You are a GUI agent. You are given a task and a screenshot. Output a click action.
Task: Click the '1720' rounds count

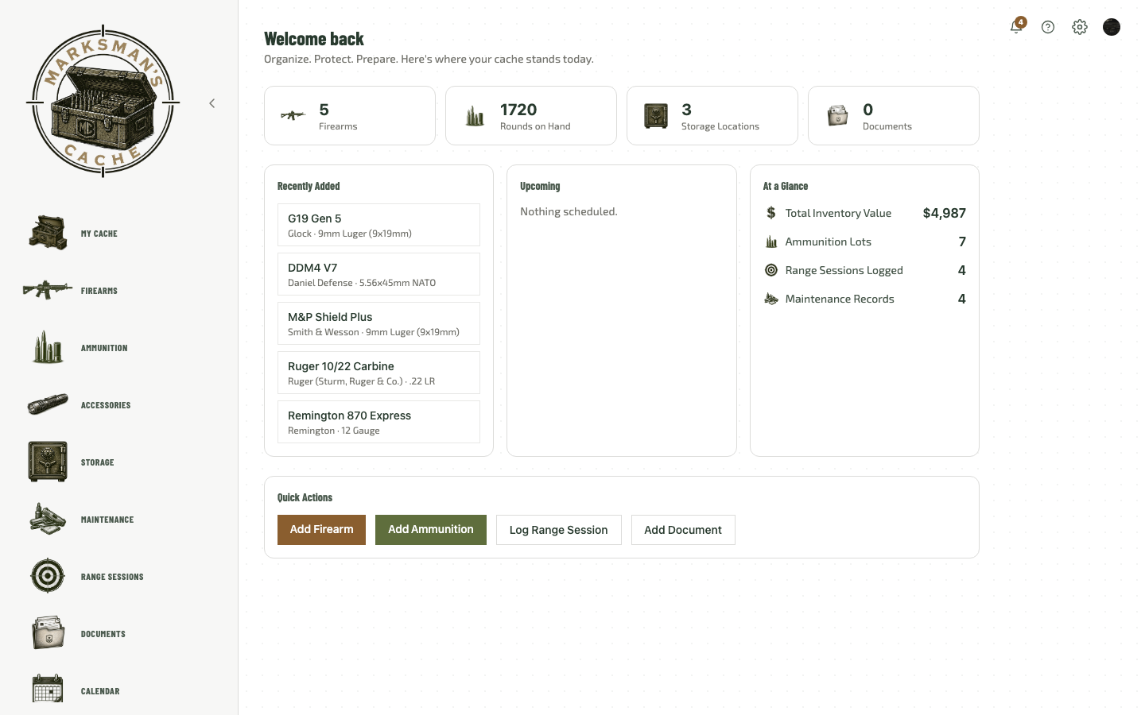pyautogui.click(x=518, y=110)
